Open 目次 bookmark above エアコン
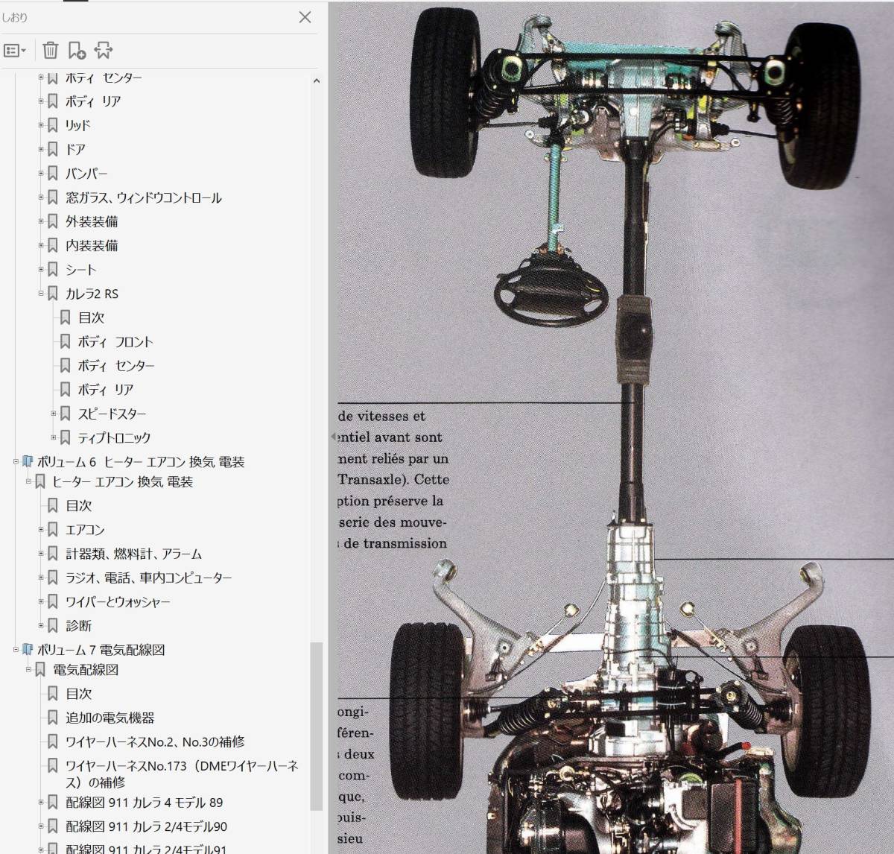Viewport: 894px width, 854px height. (x=79, y=505)
